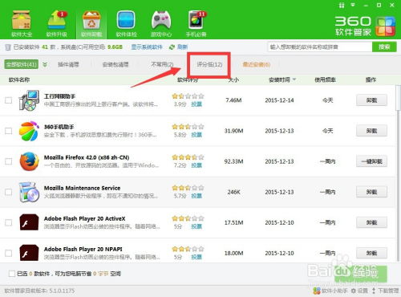Expand the chevron beside 全部软件(41)
Viewport: 401px width, 297px height.
[45, 64]
